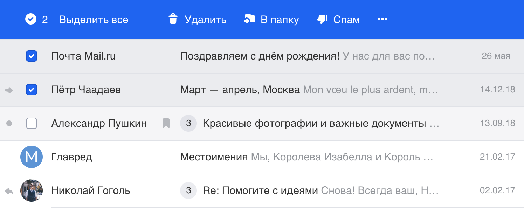524x208 pixels.
Task: Click the trash can Delete icon
Action: pyautogui.click(x=173, y=19)
